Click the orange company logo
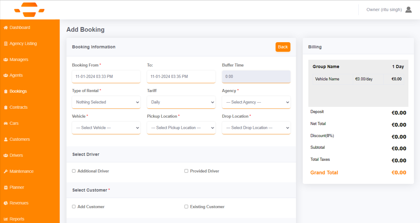This screenshot has height=223, width=420. pos(29,10)
